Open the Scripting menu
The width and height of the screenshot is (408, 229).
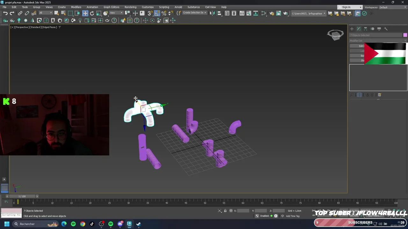point(164,7)
